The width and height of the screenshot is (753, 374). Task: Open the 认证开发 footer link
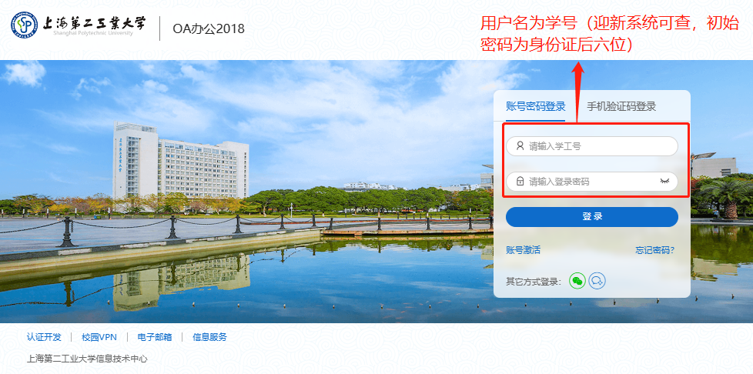tap(44, 337)
